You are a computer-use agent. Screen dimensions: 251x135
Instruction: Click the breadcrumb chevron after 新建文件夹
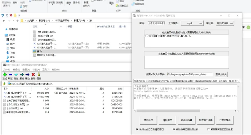tap(87, 21)
